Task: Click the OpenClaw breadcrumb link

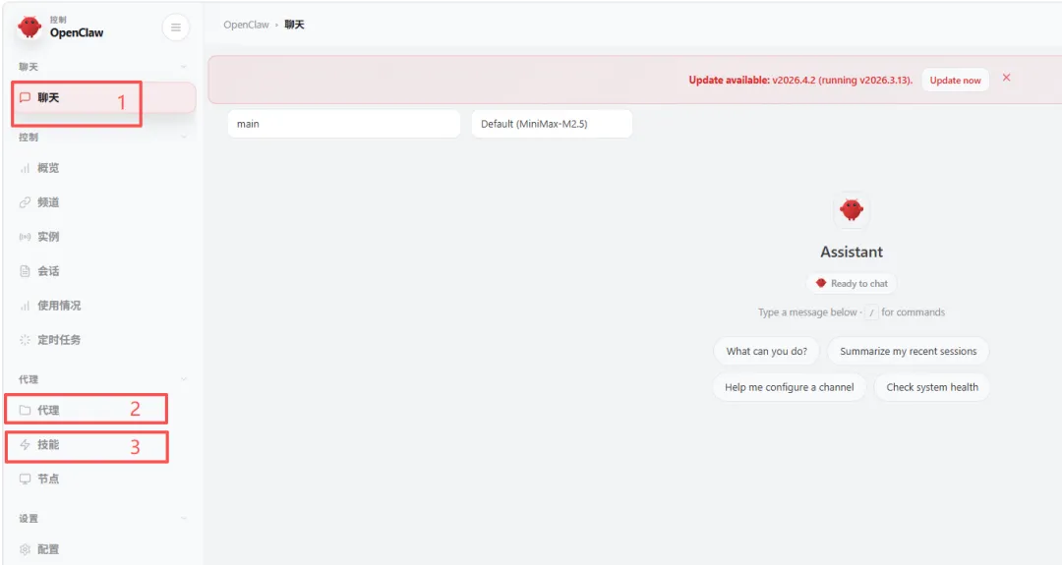Action: pos(247,25)
